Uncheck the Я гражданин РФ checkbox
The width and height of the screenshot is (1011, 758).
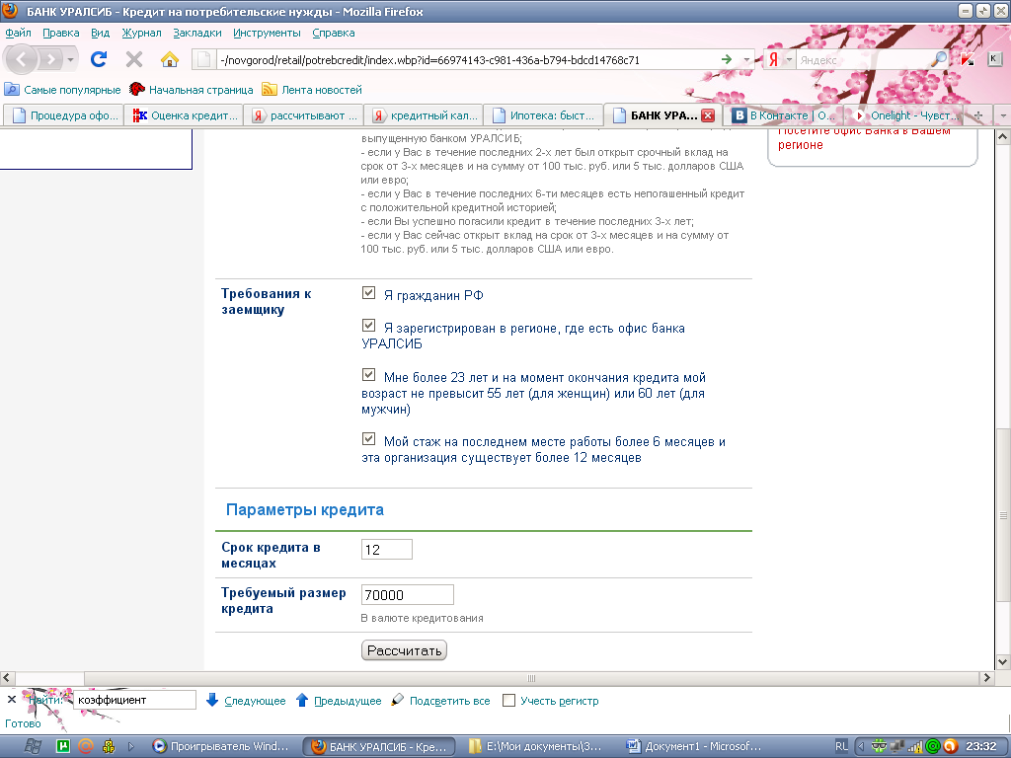coord(369,292)
